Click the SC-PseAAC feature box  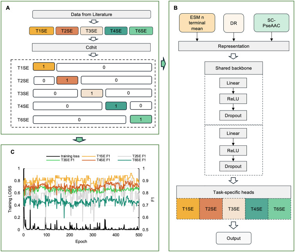point(271,23)
